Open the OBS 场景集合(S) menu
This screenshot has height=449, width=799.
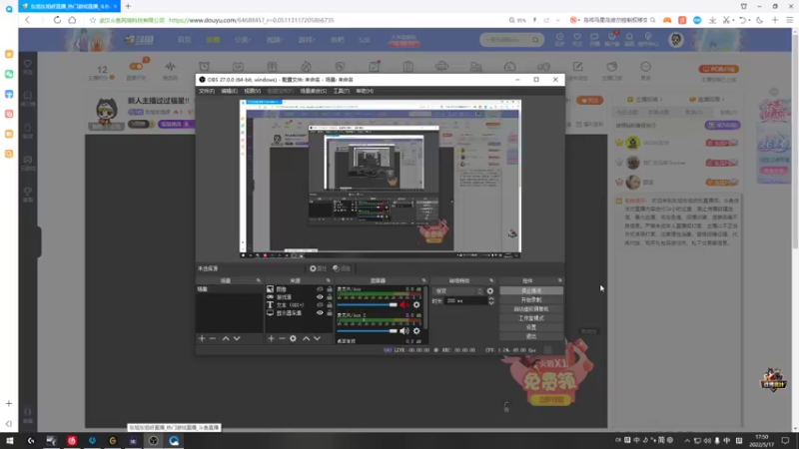click(313, 91)
